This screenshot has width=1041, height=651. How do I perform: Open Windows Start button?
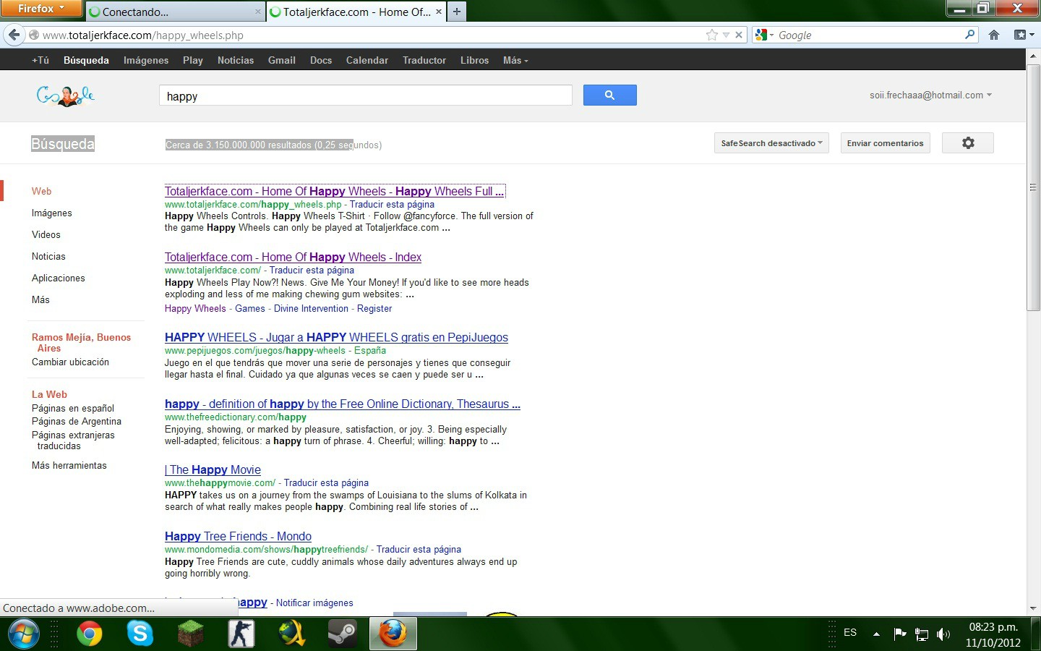(x=22, y=634)
